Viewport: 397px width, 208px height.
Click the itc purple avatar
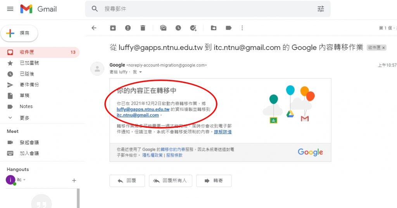pos(10,180)
